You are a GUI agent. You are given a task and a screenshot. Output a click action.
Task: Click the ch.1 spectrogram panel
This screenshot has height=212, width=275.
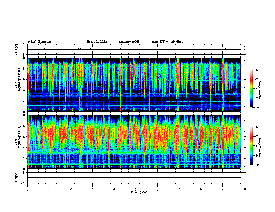(x=134, y=85)
